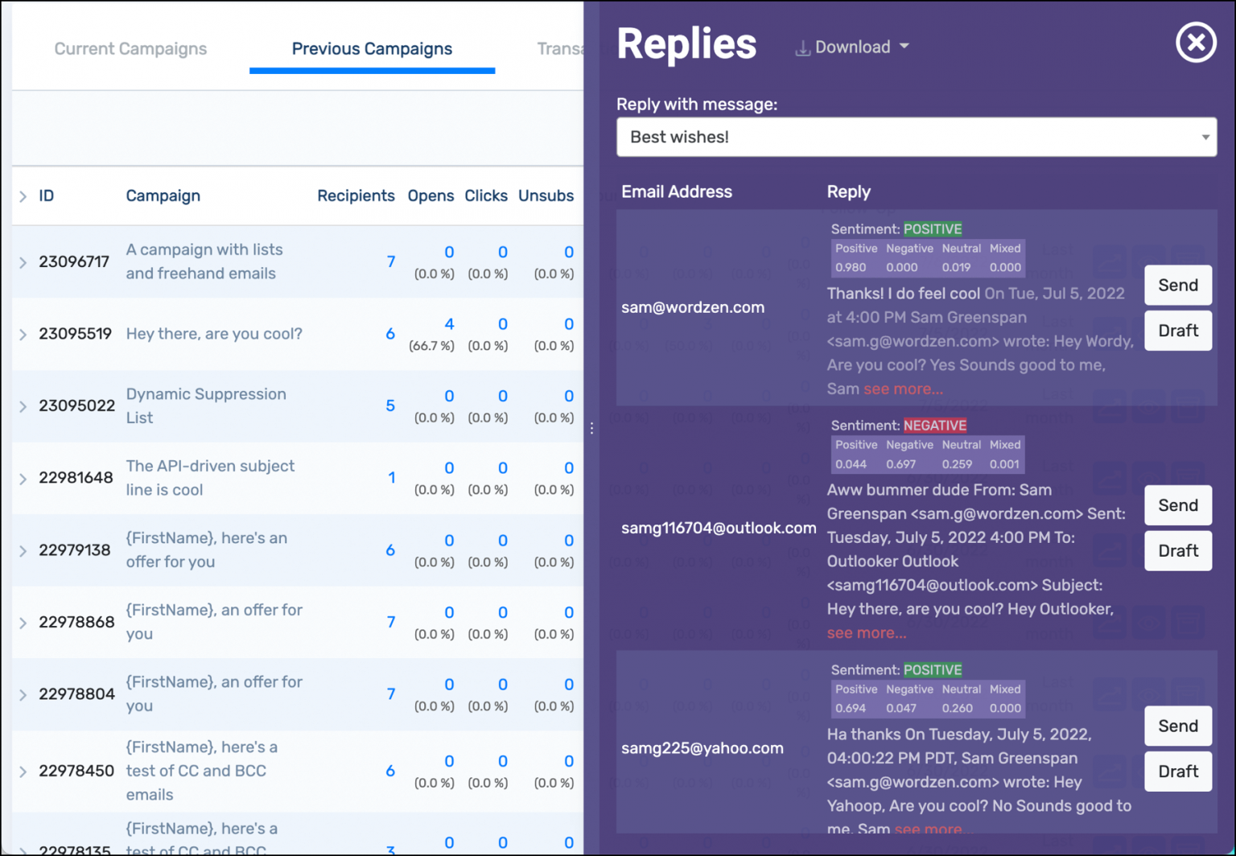Expand campaign row 23096717

[22, 261]
